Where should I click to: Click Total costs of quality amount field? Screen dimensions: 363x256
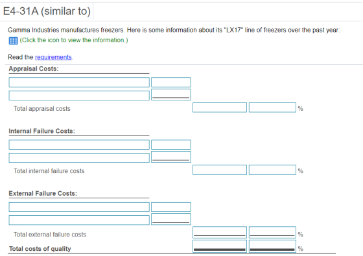(220, 246)
